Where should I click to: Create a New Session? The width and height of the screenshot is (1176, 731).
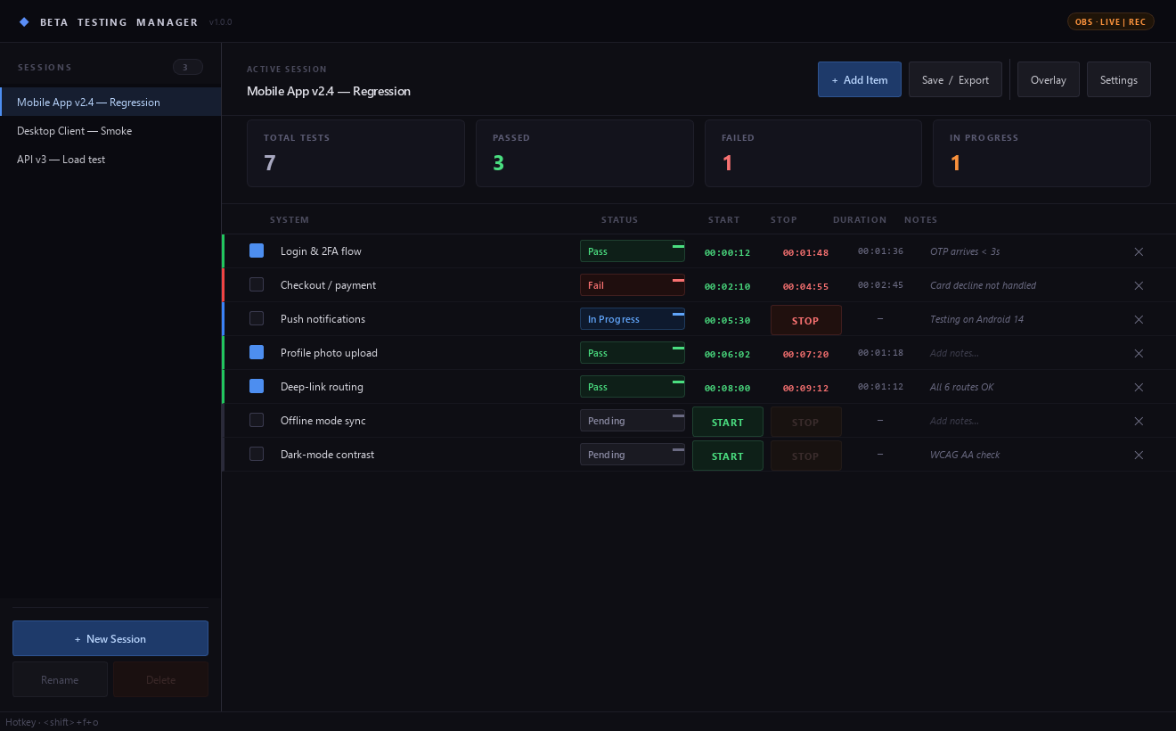110,638
